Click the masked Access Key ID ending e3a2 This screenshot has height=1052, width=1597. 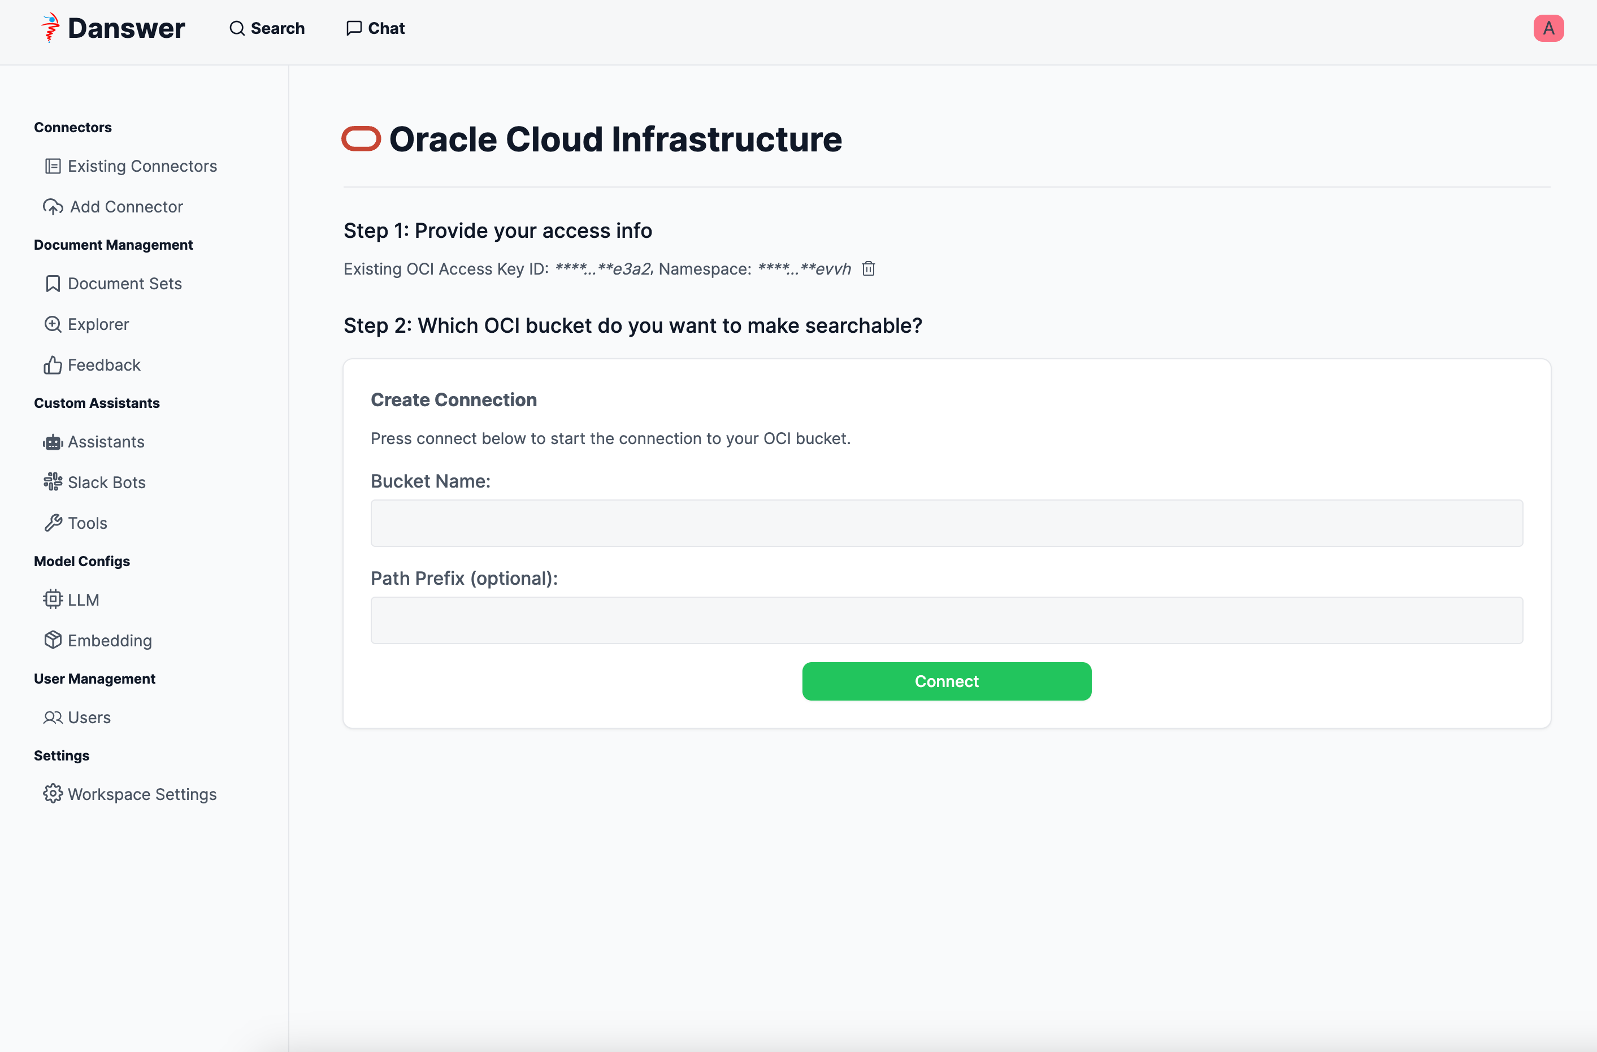[x=604, y=269]
